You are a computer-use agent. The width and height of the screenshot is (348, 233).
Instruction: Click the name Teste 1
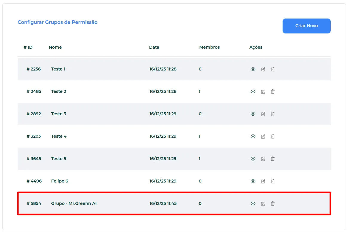coord(58,69)
